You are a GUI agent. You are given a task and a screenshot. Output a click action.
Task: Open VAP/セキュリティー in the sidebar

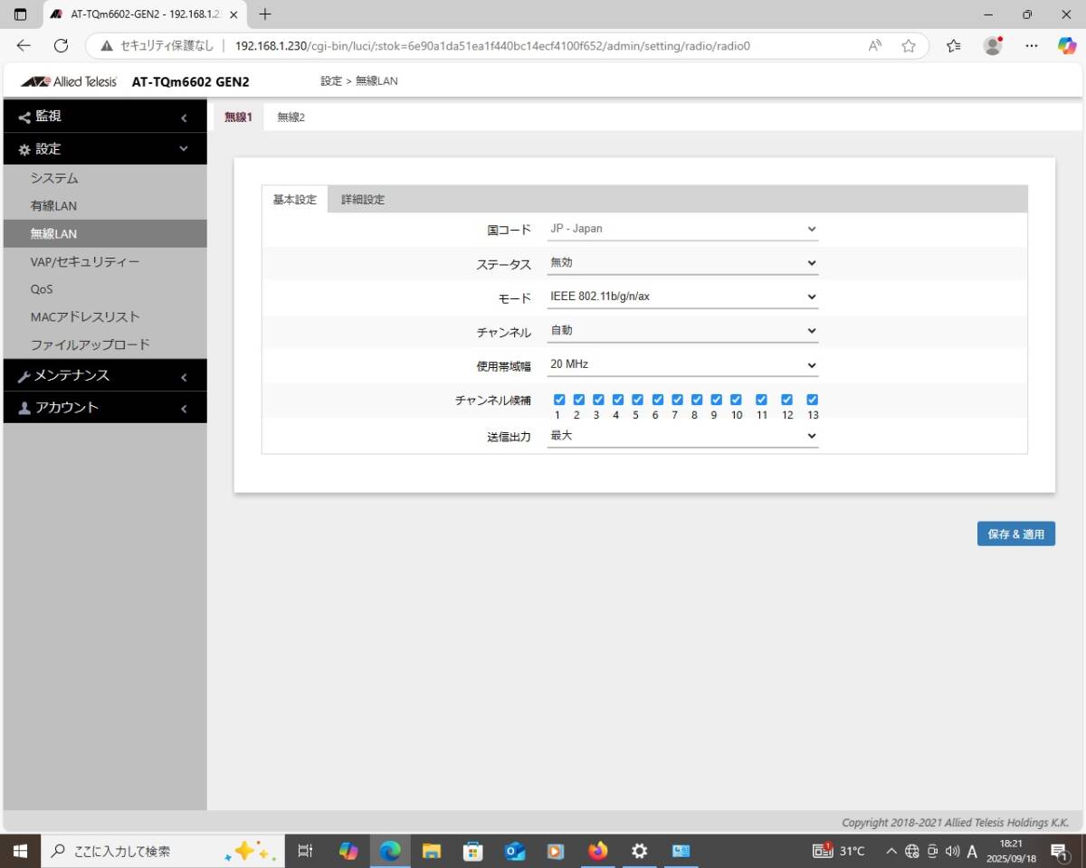coord(85,261)
